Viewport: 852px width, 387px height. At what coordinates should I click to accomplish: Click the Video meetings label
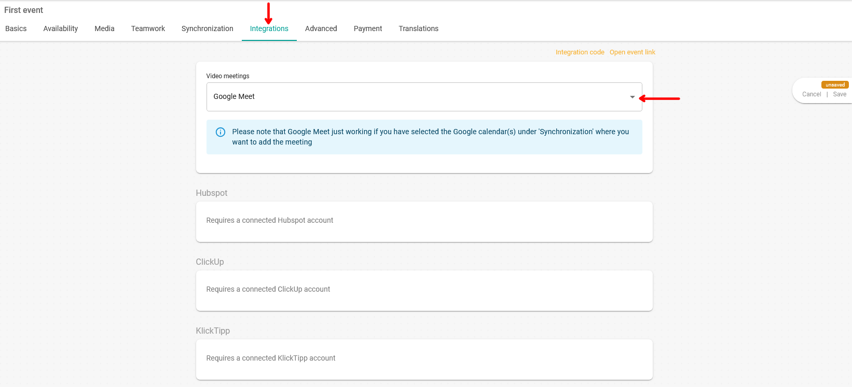[228, 76]
